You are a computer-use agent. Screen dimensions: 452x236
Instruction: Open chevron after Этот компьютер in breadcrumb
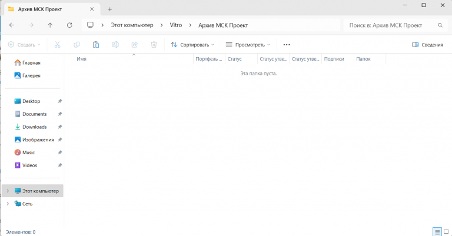pyautogui.click(x=162, y=25)
